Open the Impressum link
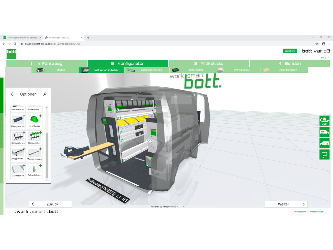Image resolution: width=333 pixels, height=250 pixels. [300, 212]
